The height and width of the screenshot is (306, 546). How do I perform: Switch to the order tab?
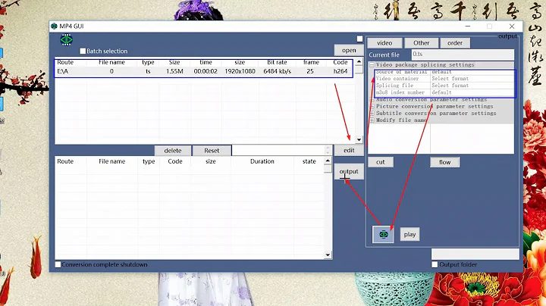coord(455,42)
